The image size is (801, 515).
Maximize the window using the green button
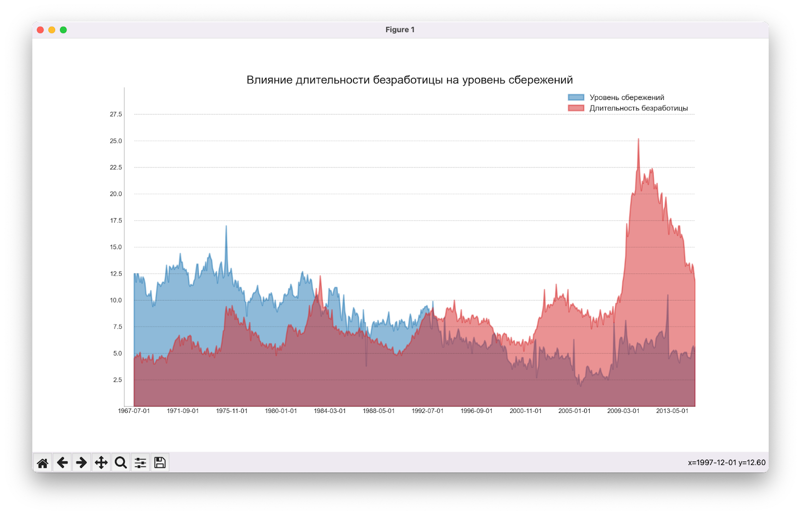[63, 30]
